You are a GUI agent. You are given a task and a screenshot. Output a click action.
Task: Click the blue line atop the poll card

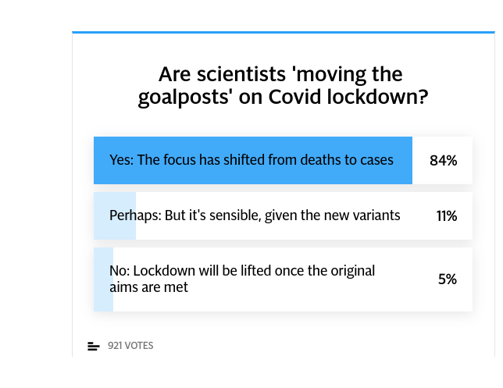[x=283, y=32]
